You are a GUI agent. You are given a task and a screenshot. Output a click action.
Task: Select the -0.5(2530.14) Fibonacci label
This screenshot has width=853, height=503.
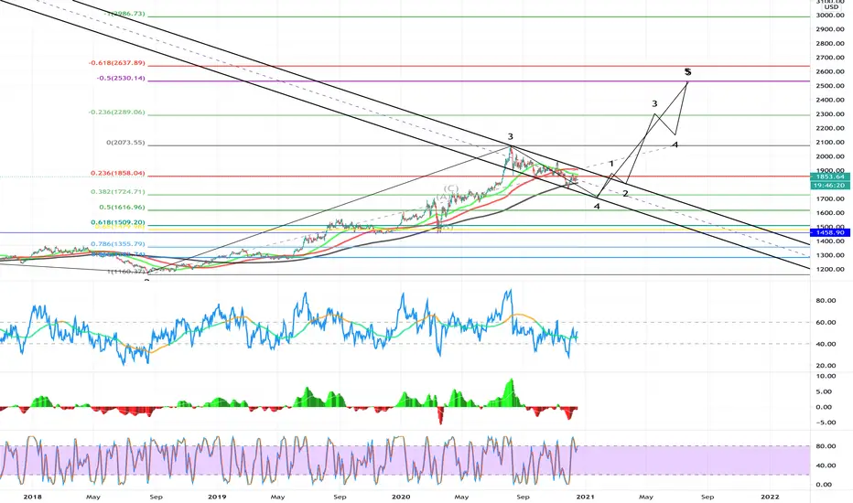tap(122, 79)
